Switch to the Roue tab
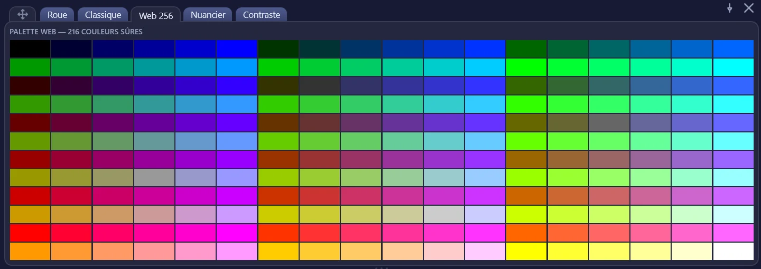The width and height of the screenshot is (761, 269). tap(57, 15)
